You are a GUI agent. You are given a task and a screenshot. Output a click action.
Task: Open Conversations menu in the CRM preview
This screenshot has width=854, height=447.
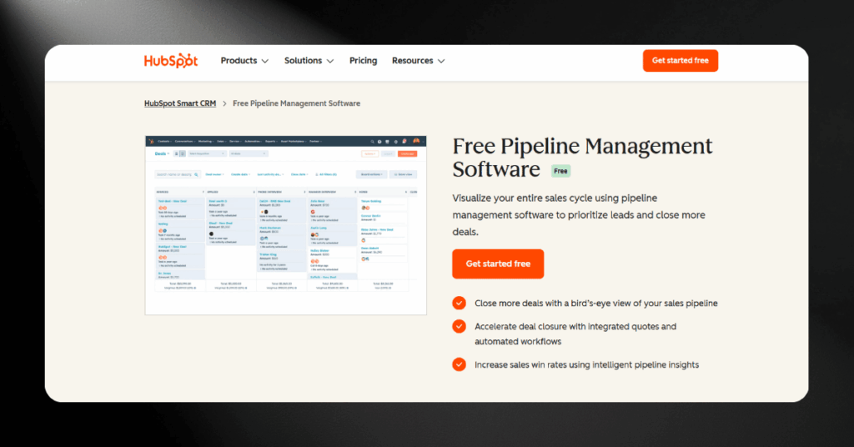(x=184, y=142)
